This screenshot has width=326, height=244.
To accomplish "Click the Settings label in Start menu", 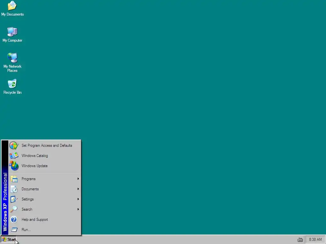I will pyautogui.click(x=28, y=199).
